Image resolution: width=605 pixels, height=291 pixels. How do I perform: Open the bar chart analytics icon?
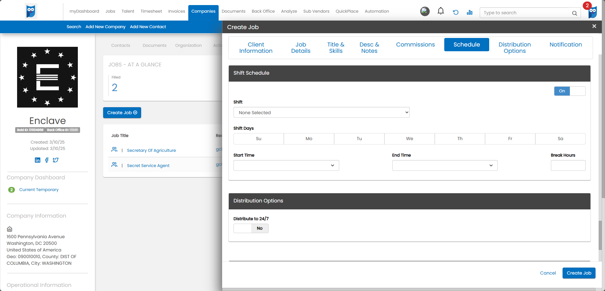coord(470,12)
